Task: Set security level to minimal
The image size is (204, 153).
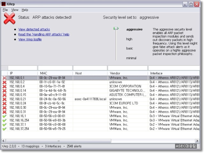Action: (131, 58)
